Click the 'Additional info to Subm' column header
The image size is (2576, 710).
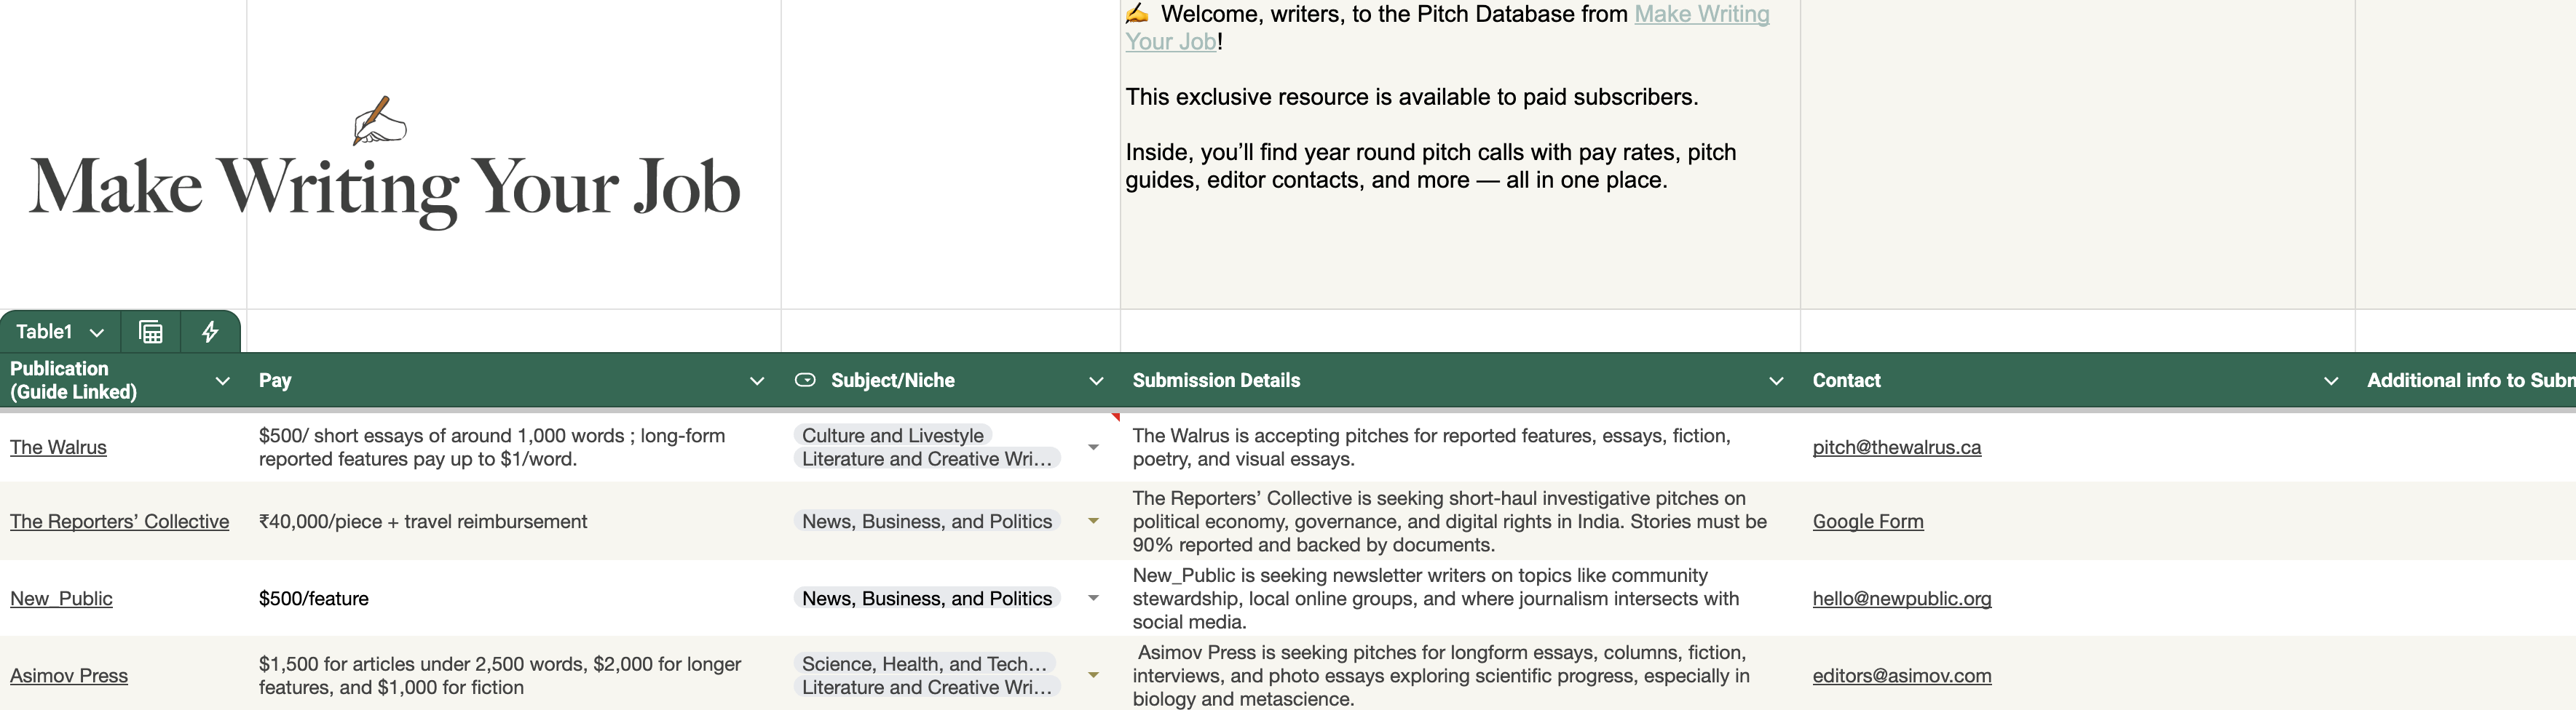click(x=2466, y=380)
